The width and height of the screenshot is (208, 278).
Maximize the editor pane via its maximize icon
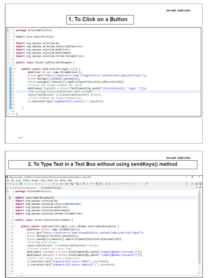tap(200, 187)
